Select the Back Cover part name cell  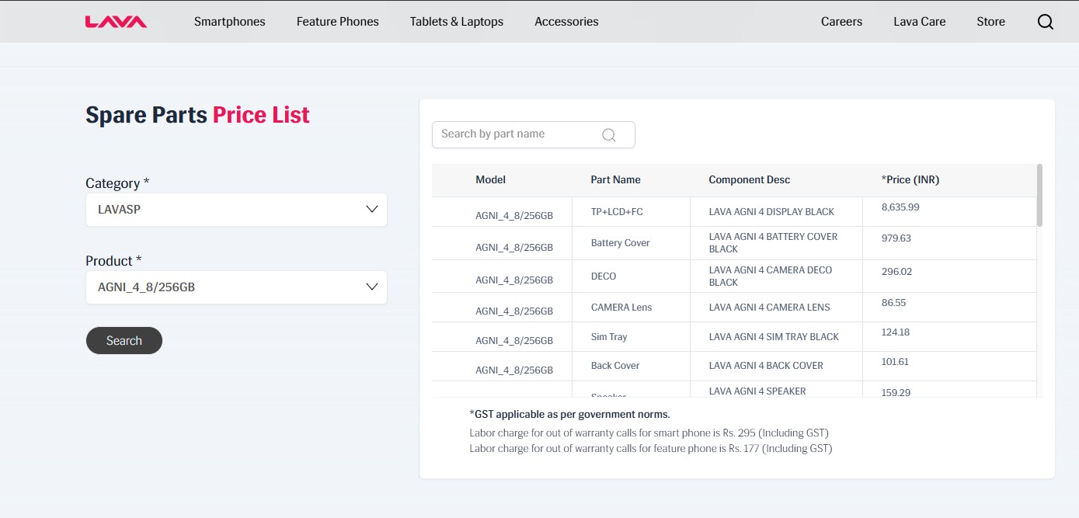(x=630, y=366)
